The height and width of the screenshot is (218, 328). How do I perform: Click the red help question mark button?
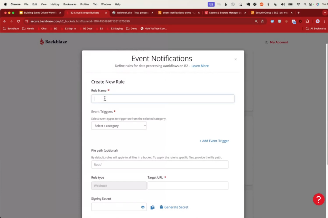(318, 199)
